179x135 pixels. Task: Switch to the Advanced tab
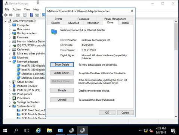tap(74, 23)
